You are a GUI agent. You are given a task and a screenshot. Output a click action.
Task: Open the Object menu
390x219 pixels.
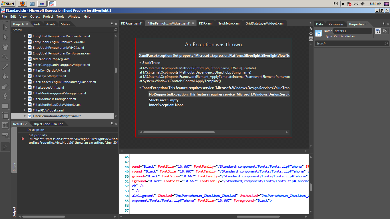click(x=35, y=17)
